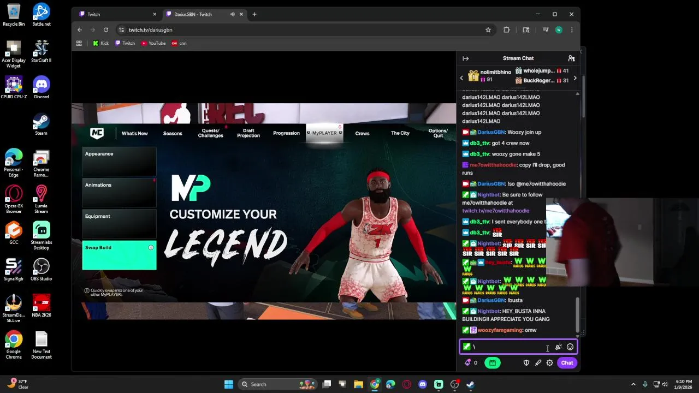Viewport: 699px width, 393px height.
Task: Open Twitch bookmark in bookmarks bar
Action: click(x=125, y=43)
